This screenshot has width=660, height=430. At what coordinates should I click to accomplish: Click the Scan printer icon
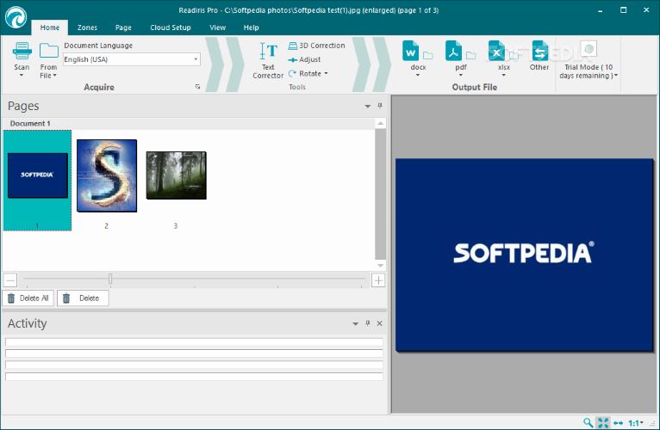tap(22, 51)
